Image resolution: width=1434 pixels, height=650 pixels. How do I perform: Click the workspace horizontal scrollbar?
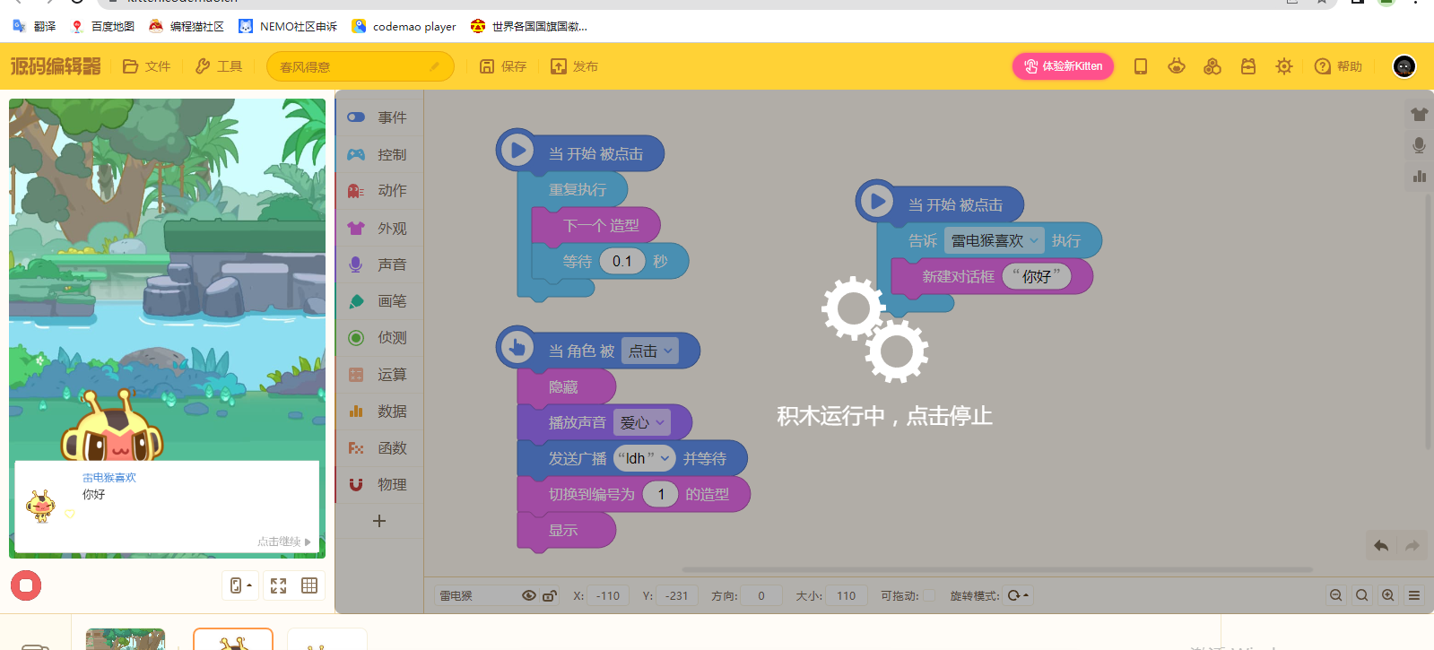coord(997,569)
